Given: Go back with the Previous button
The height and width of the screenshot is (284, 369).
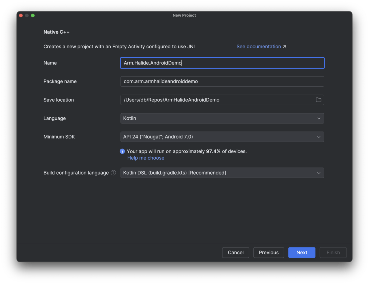Looking at the screenshot, I should pos(268,252).
